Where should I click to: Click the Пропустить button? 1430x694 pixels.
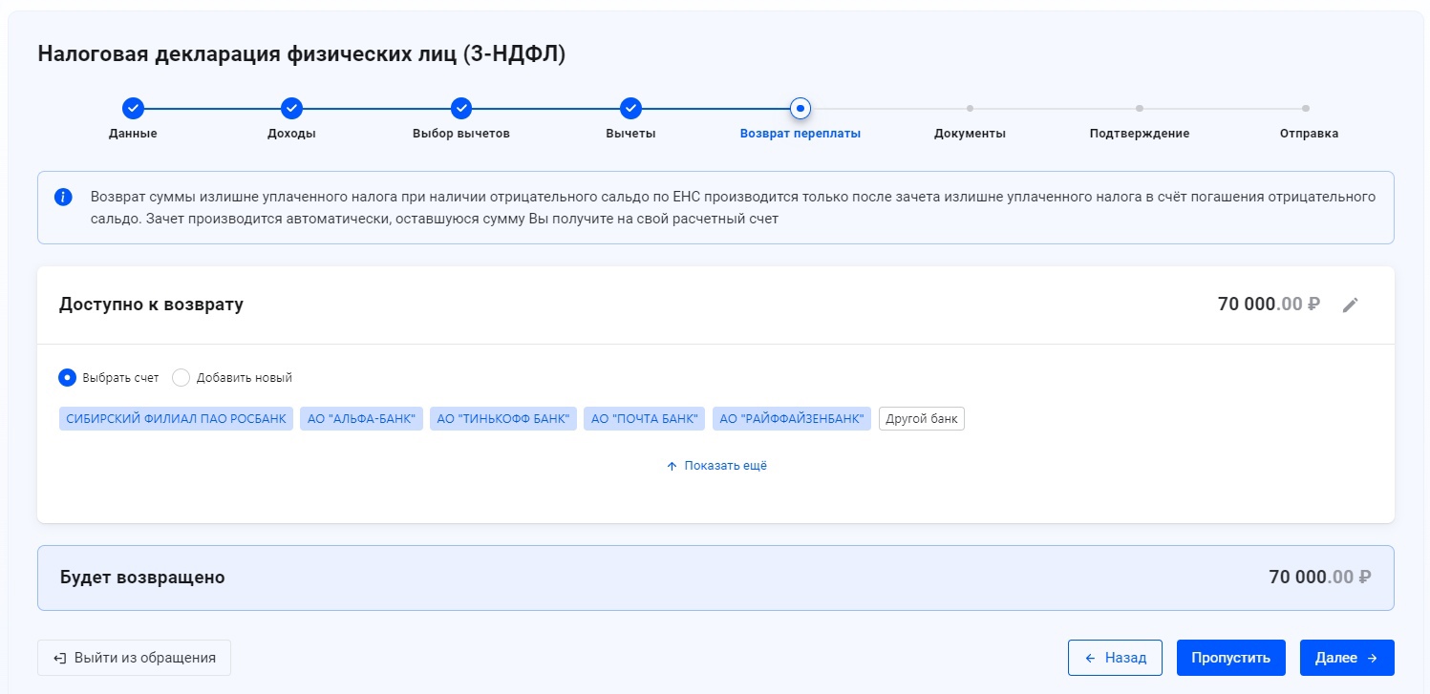[1230, 658]
